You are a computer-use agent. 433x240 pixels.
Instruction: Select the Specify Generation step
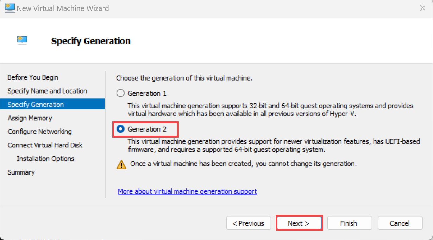[53, 105]
